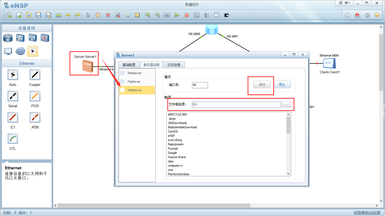The height and width of the screenshot is (216, 385).
Task: Select the hand pan tool in toolbar
Action: (x=98, y=15)
